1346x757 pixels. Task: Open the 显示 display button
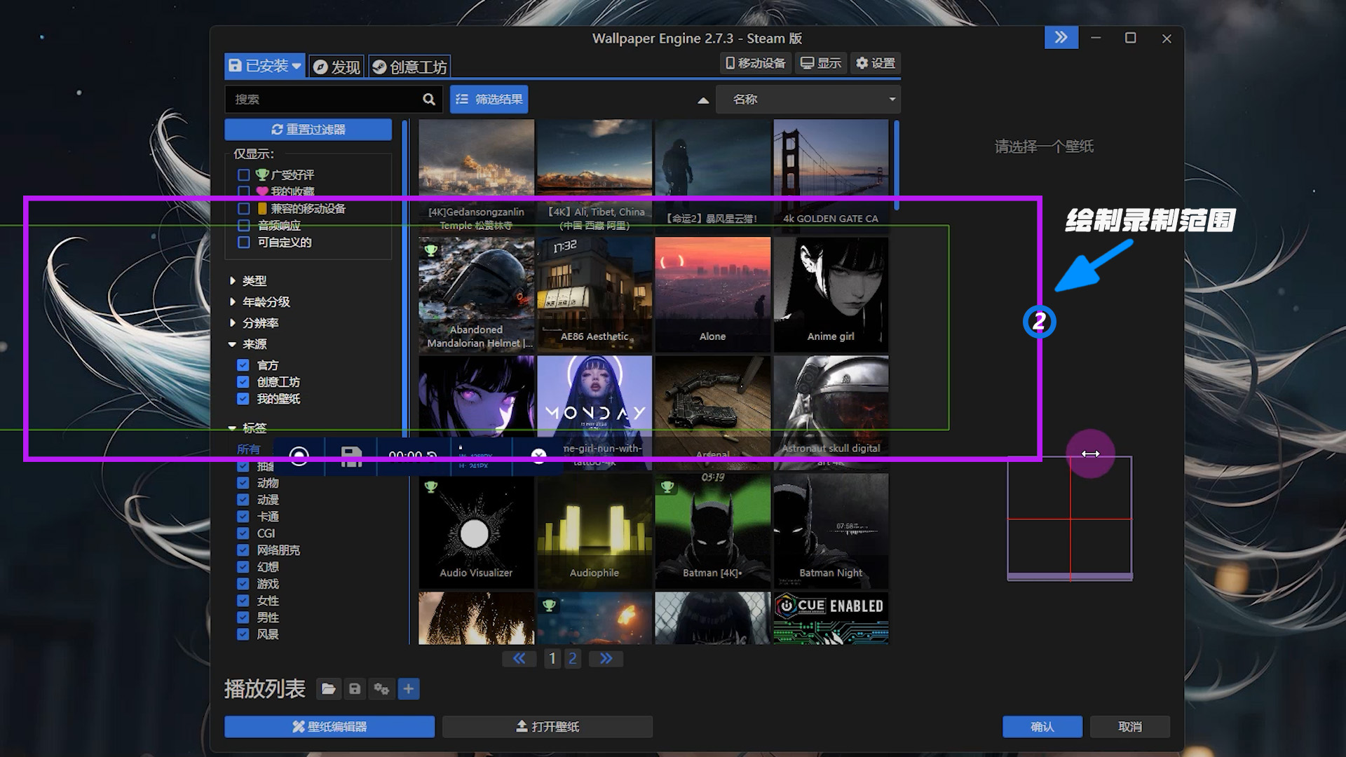[x=821, y=63]
